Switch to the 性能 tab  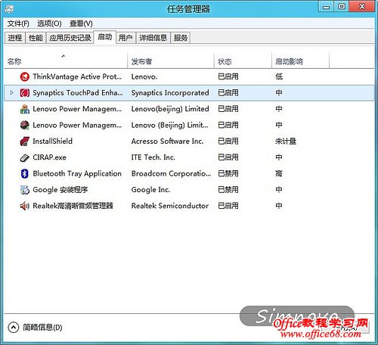pyautogui.click(x=36, y=38)
